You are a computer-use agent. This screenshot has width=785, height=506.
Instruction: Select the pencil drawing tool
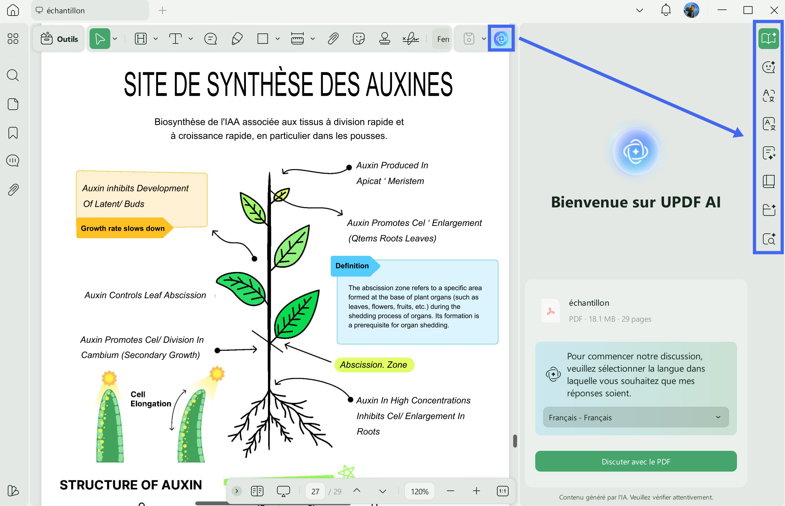tap(237, 39)
